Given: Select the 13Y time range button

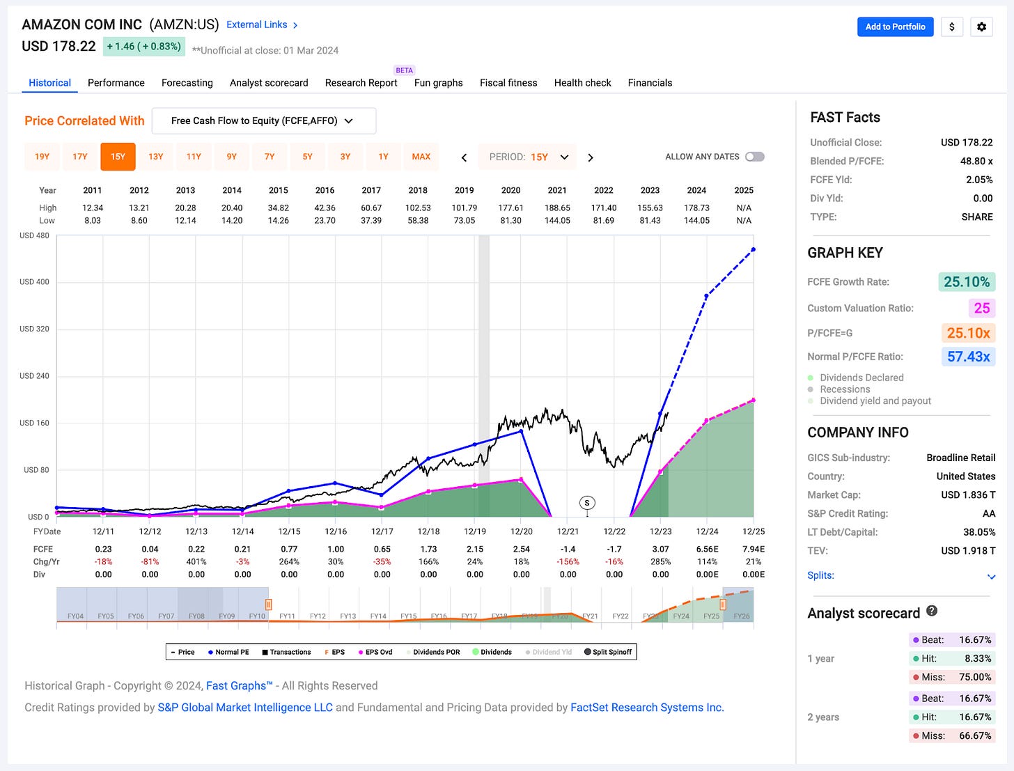Looking at the screenshot, I should click(156, 157).
